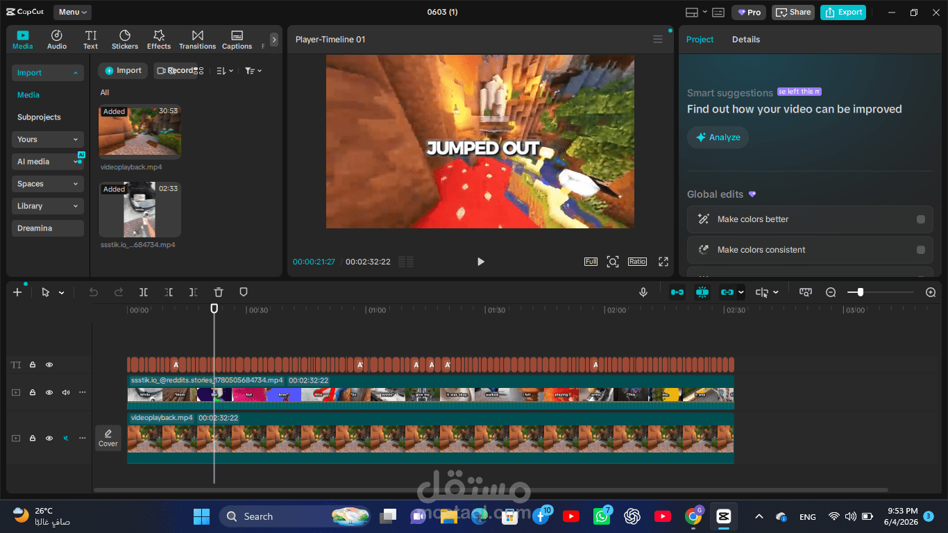
Task: Switch media view to grid layout icon
Action: (199, 71)
